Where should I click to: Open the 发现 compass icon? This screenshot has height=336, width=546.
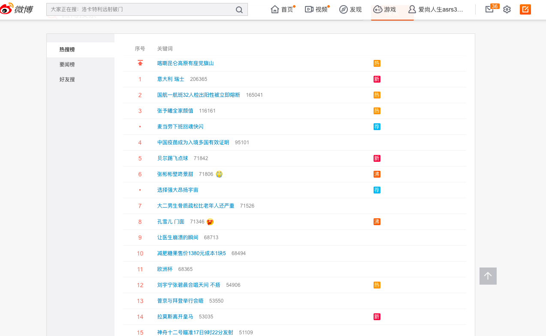pos(344,9)
